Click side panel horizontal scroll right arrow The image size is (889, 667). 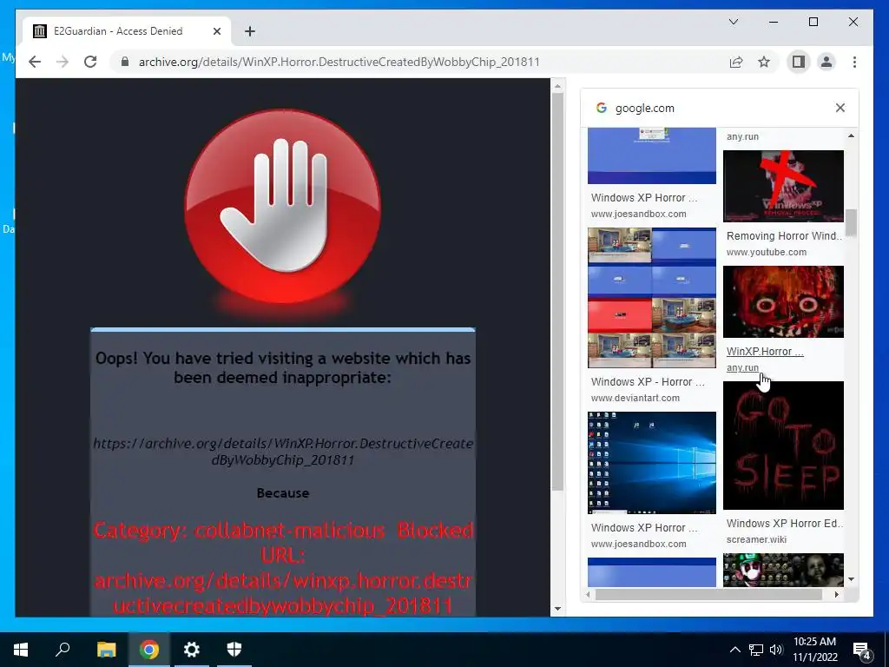[x=836, y=594]
